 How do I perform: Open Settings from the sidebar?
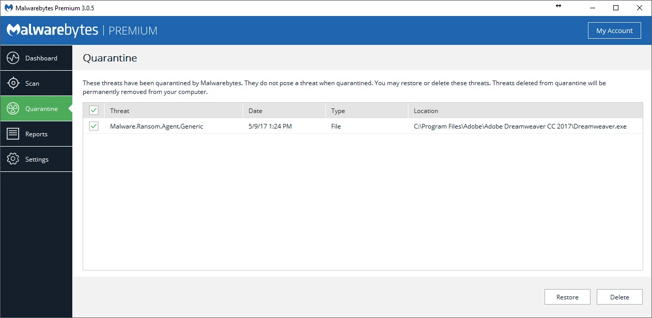point(36,159)
